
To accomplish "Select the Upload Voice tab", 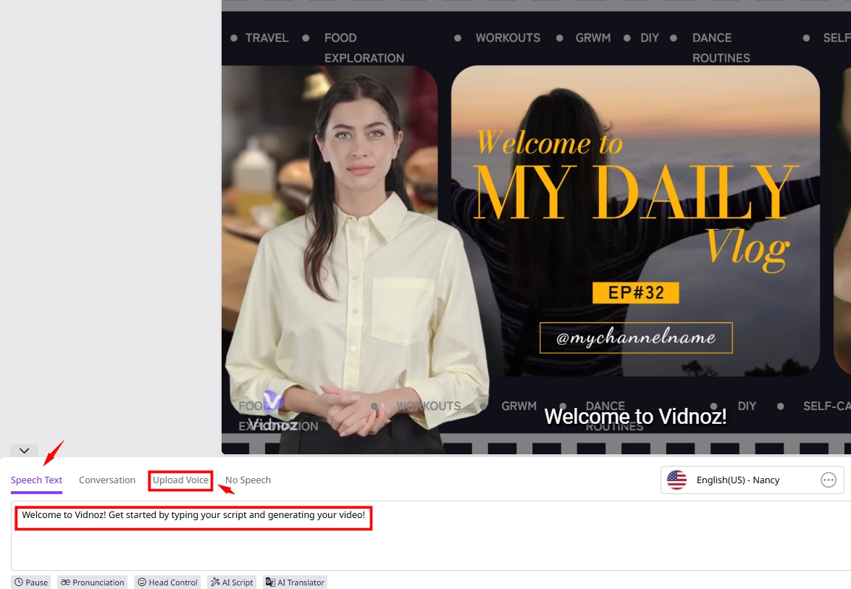I will pyautogui.click(x=180, y=480).
